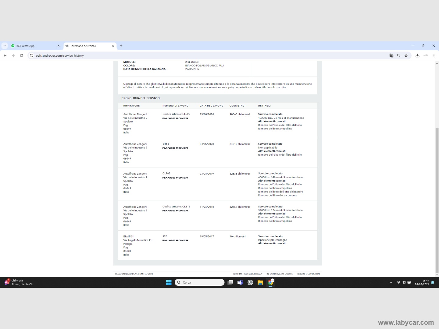Screen dimensions: 439x329
Task: Switch to the WhatsApp tab
Action: click(x=34, y=46)
